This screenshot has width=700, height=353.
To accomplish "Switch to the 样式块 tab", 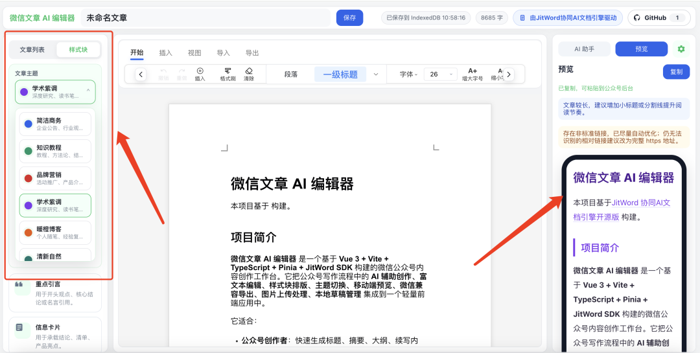I will tap(78, 49).
